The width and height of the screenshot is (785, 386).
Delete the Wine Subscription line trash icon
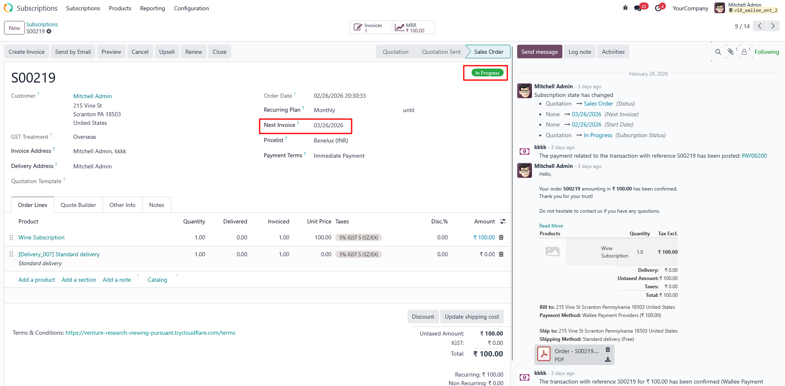pyautogui.click(x=501, y=237)
